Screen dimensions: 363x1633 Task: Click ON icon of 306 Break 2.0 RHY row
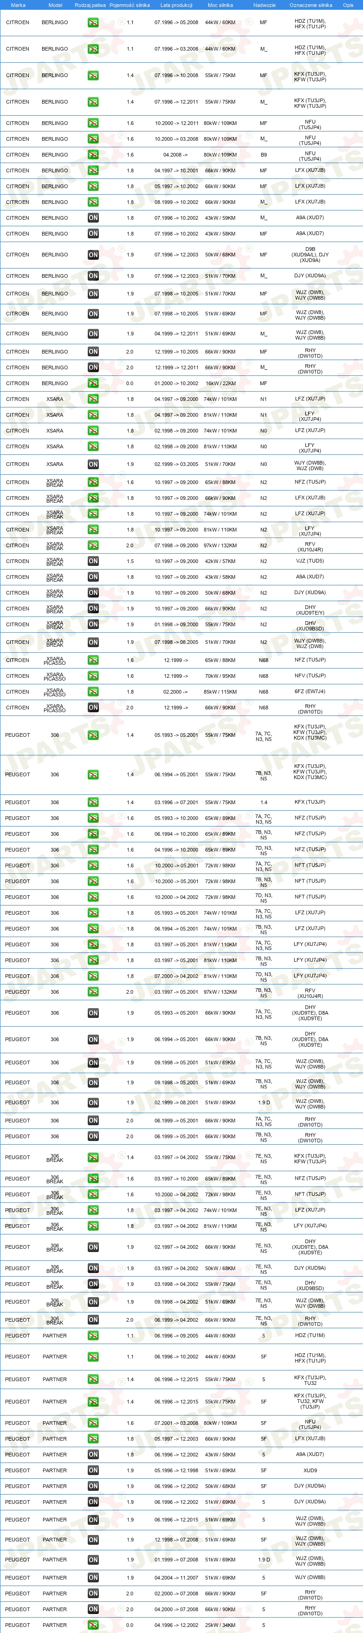coord(93,1320)
